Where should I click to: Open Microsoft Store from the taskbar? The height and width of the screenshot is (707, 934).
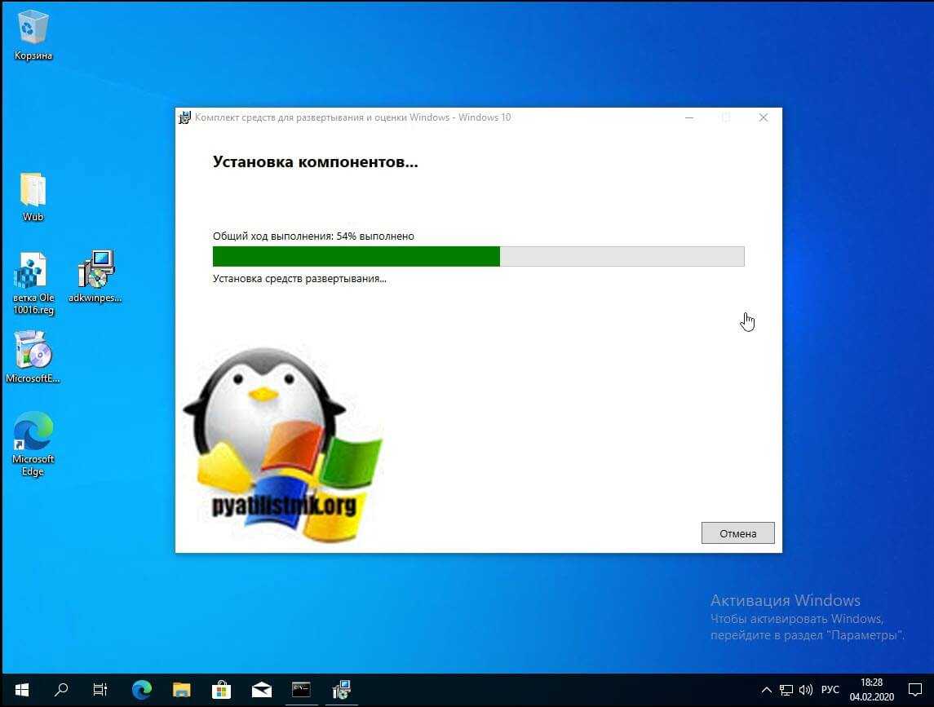(222, 690)
